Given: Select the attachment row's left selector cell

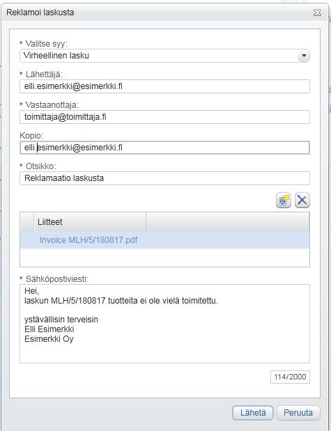Looking at the screenshot, I should [27, 240].
